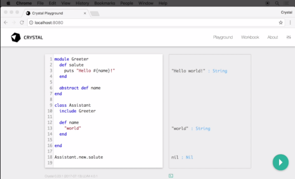Inspect '"world" : String' result
This screenshot has width=295, height=179.
[x=191, y=128]
